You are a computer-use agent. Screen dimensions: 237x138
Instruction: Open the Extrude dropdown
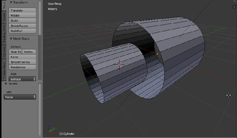coord(22,79)
